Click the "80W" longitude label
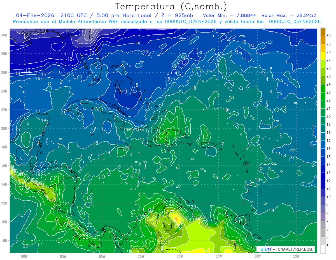The width and height of the screenshot is (336, 260). (x=102, y=256)
